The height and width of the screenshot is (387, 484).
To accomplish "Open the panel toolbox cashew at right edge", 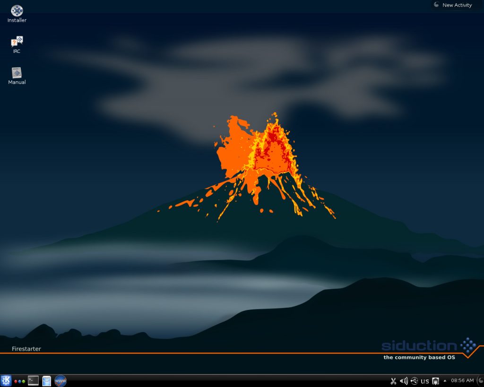I will [x=481, y=381].
